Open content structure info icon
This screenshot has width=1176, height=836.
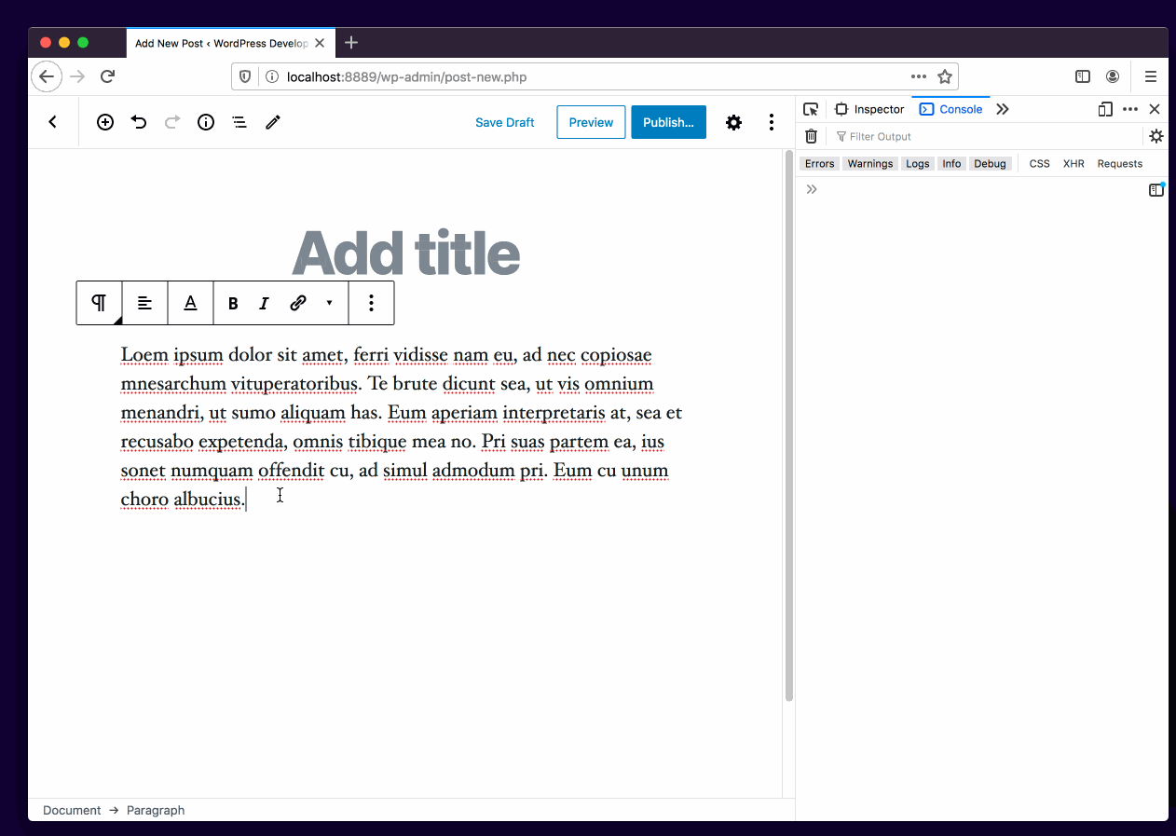pos(206,122)
